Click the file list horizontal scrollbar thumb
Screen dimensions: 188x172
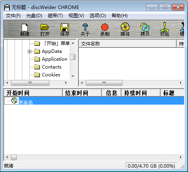click(104, 83)
